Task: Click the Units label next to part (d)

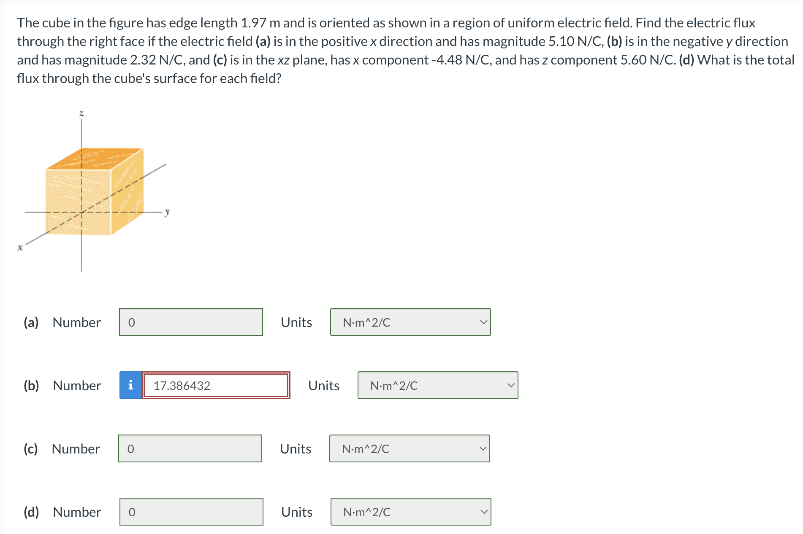Action: (x=296, y=512)
